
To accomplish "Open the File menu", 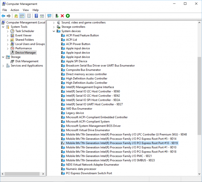I will coord(5,10).
